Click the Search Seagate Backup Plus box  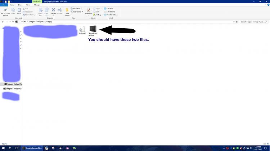coord(254,22)
